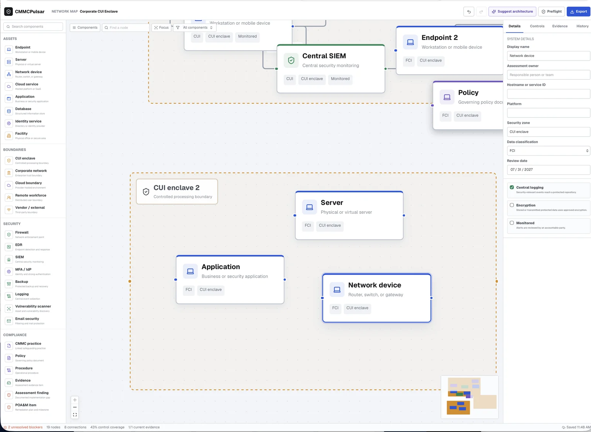This screenshot has height=432, width=591.
Task: Open the All components filter dropdown
Action: [195, 28]
